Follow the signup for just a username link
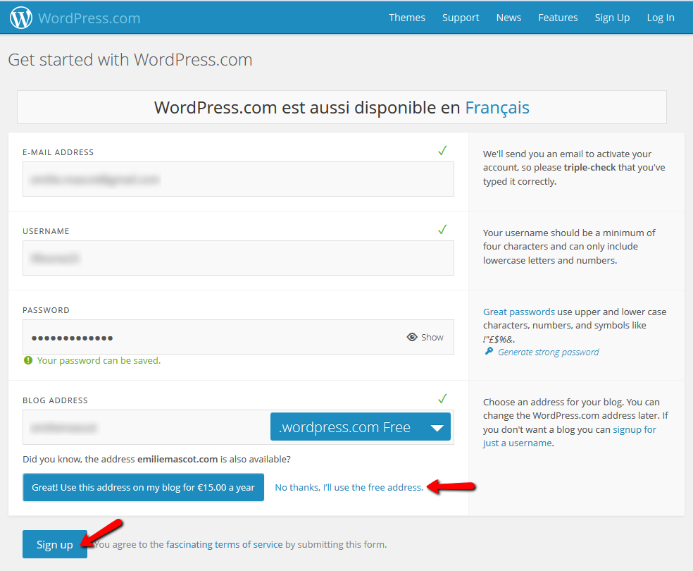The image size is (693, 571). [x=570, y=436]
